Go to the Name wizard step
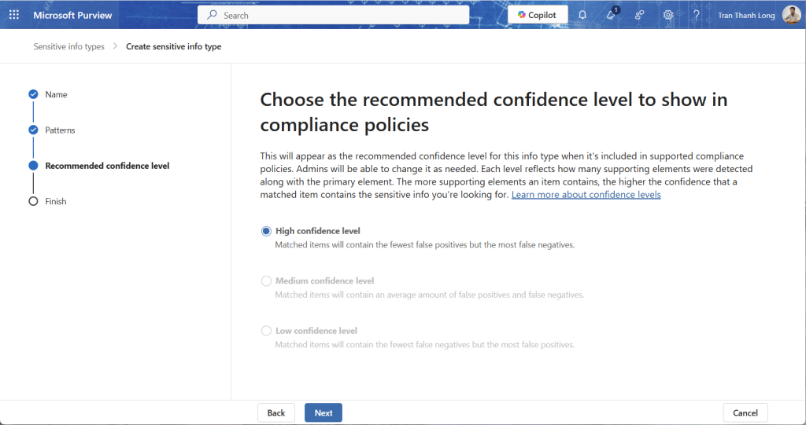 click(56, 94)
